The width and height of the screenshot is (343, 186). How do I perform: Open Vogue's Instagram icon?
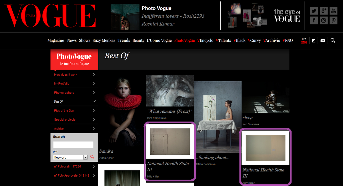point(324,20)
